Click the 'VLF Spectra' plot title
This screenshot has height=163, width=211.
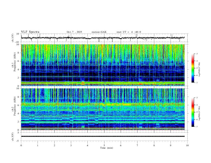[x=30, y=32]
